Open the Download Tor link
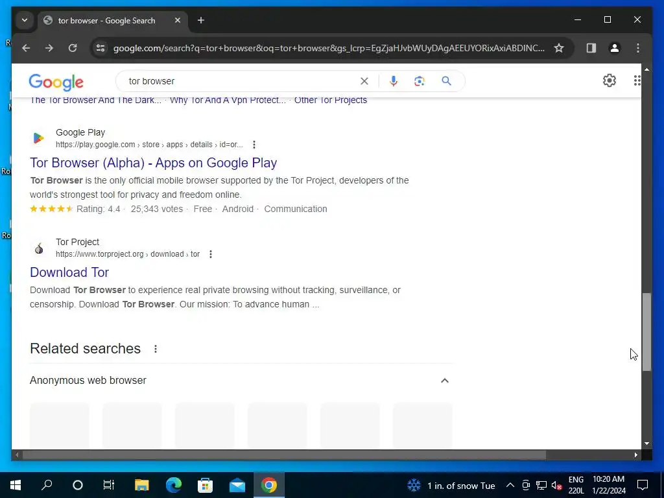The image size is (664, 498). 69,272
